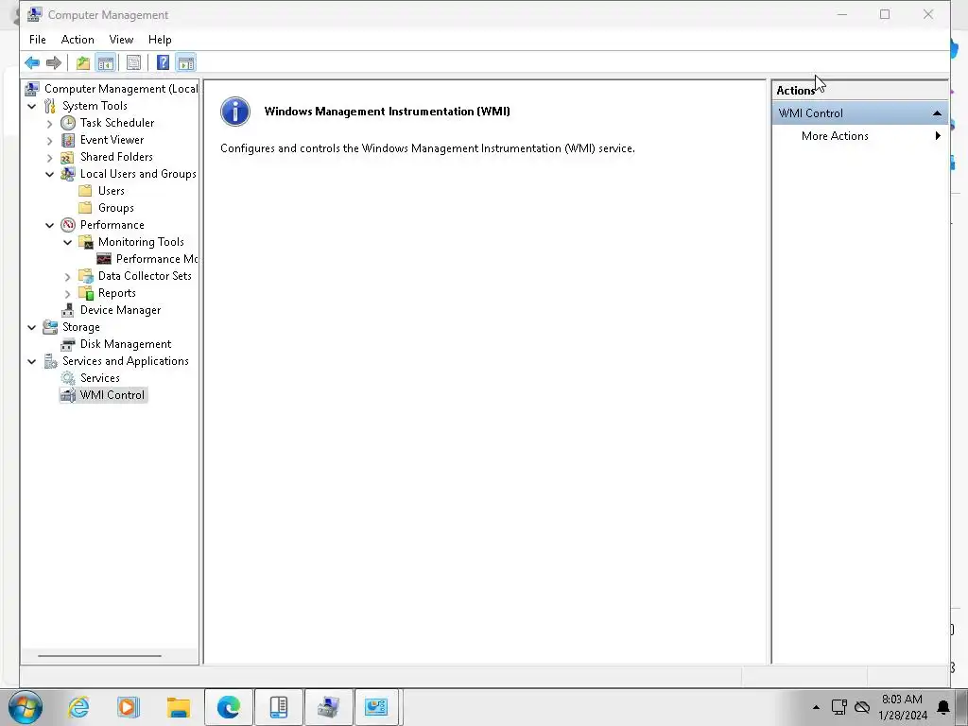The width and height of the screenshot is (968, 726).
Task: Select the "Device Manager" tree label
Action: tap(120, 310)
